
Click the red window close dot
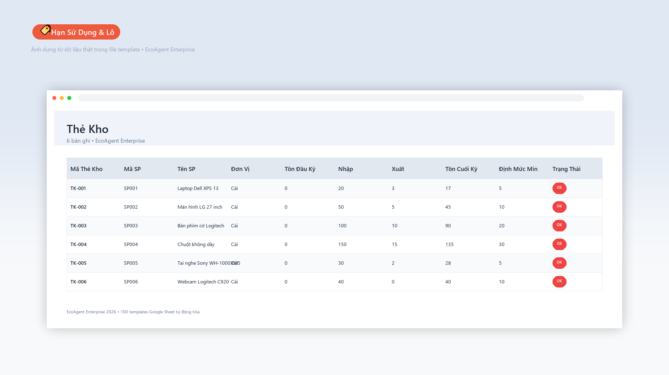pyautogui.click(x=55, y=98)
